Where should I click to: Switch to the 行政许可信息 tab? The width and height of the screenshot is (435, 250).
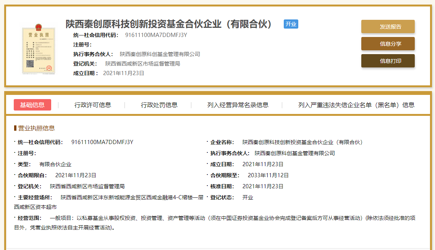pyautogui.click(x=93, y=105)
